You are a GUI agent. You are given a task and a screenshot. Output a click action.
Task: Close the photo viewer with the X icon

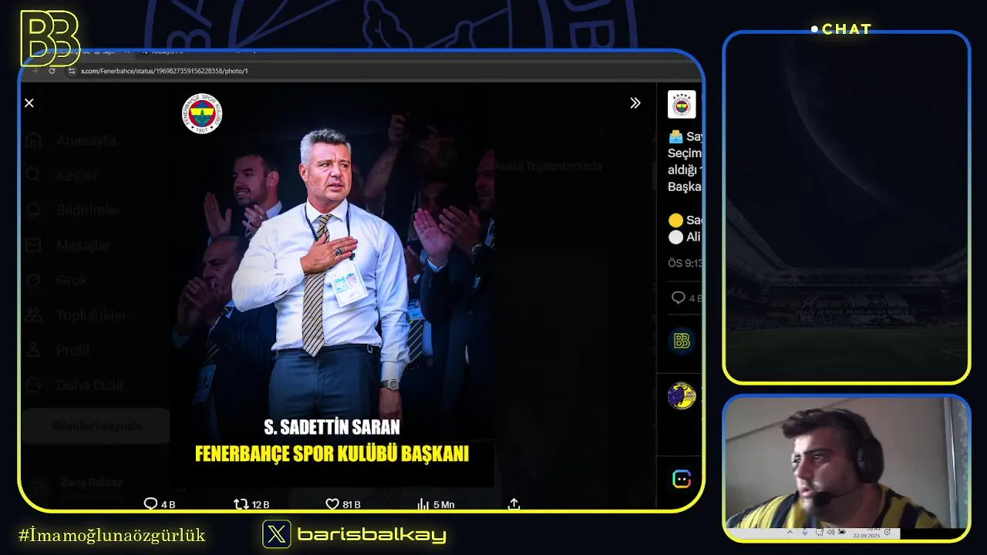29,103
